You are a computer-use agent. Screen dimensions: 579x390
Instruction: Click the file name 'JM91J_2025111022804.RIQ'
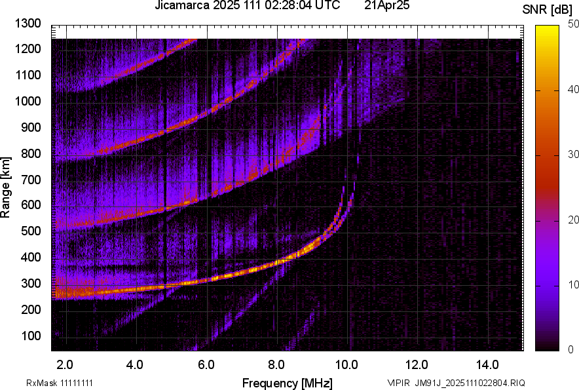pos(470,383)
